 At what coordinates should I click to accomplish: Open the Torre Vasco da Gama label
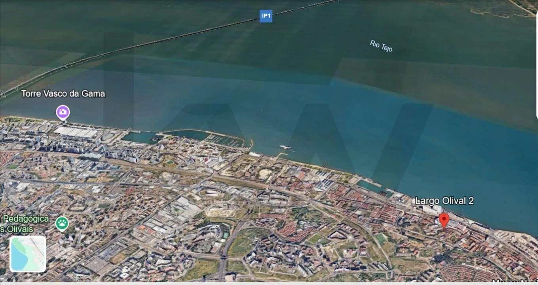coord(63,94)
